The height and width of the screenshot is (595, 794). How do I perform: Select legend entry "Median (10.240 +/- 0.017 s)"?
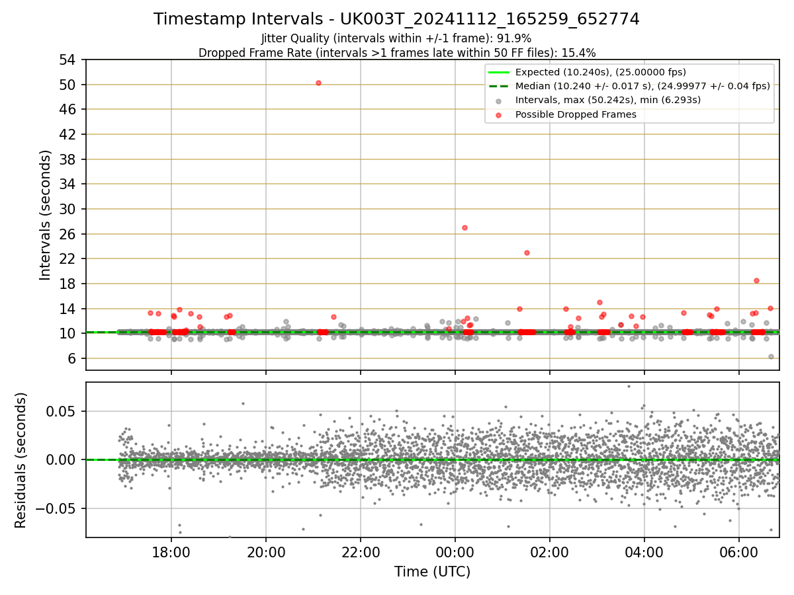coord(642,86)
